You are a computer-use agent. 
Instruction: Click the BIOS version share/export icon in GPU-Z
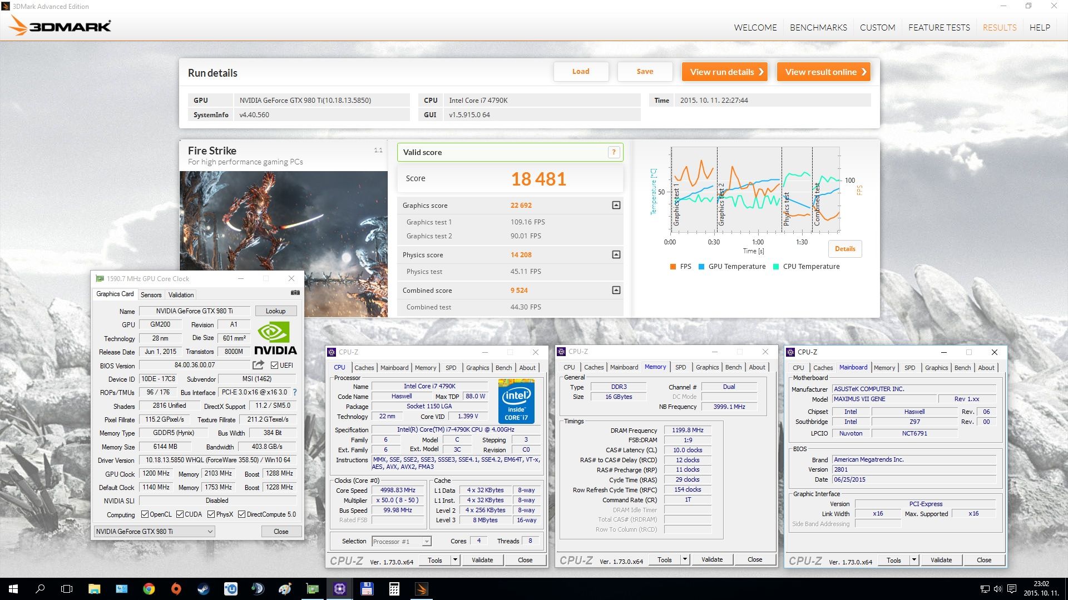258,365
